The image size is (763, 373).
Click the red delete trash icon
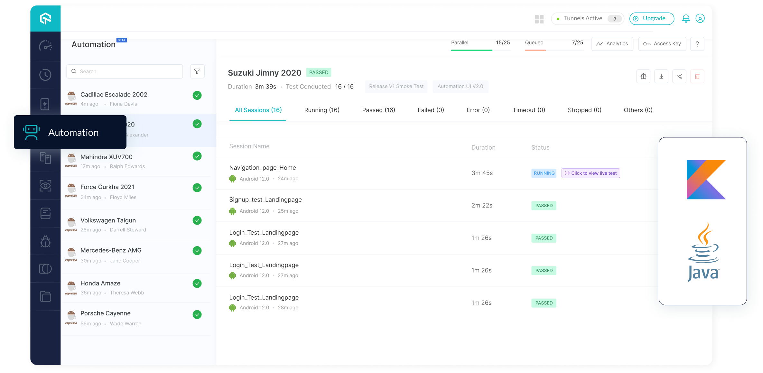697,76
